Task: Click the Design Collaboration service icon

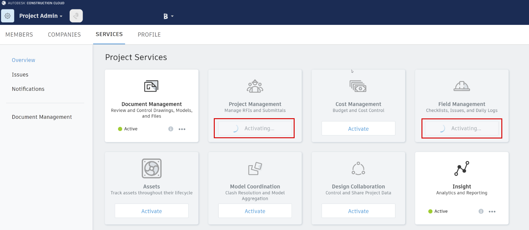Action: pos(358,169)
